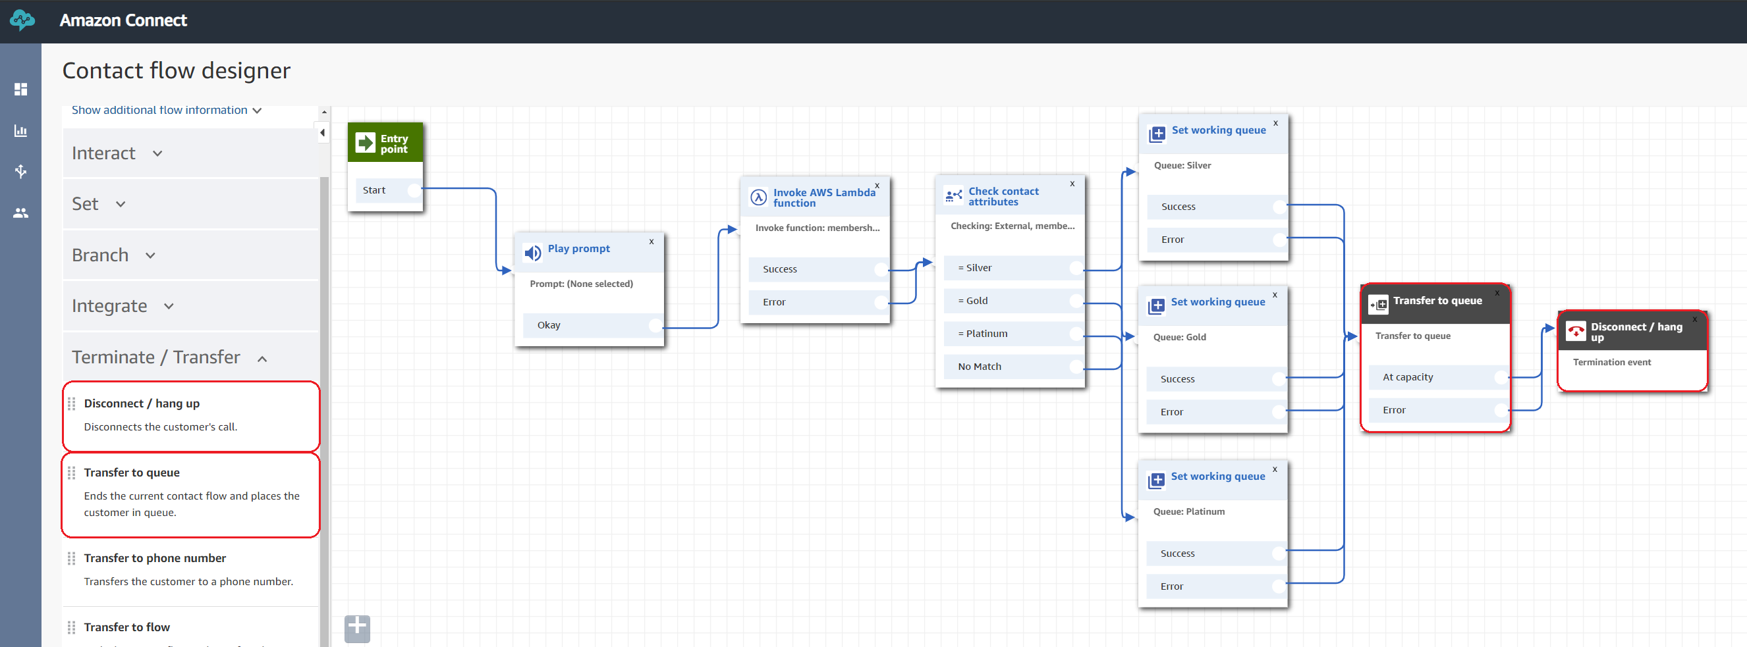This screenshot has height=647, width=1747.
Task: Remove the Check contact attributes block via x
Action: tap(1072, 184)
